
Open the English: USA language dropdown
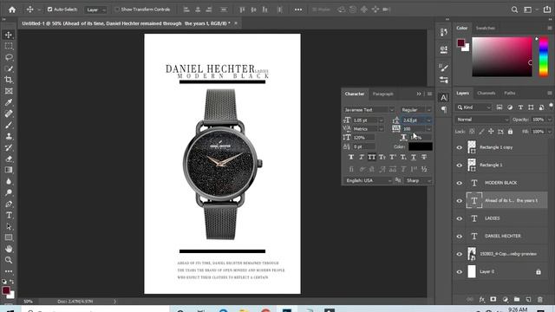[368, 181]
